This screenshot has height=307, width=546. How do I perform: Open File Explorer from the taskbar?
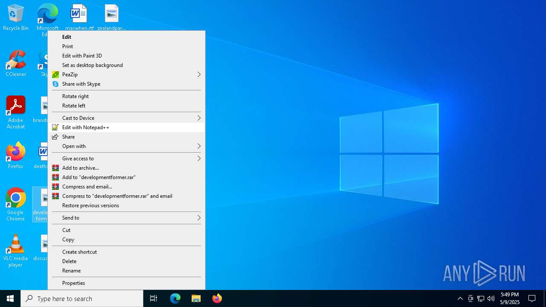196,298
